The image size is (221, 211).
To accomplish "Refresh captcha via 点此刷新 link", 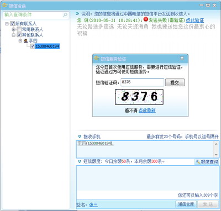I will (x=147, y=110).
